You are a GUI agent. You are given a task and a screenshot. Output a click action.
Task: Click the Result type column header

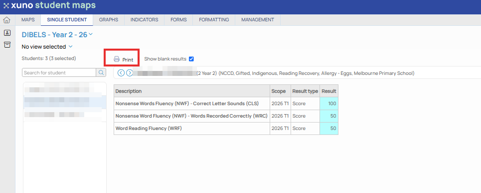tap(305, 91)
